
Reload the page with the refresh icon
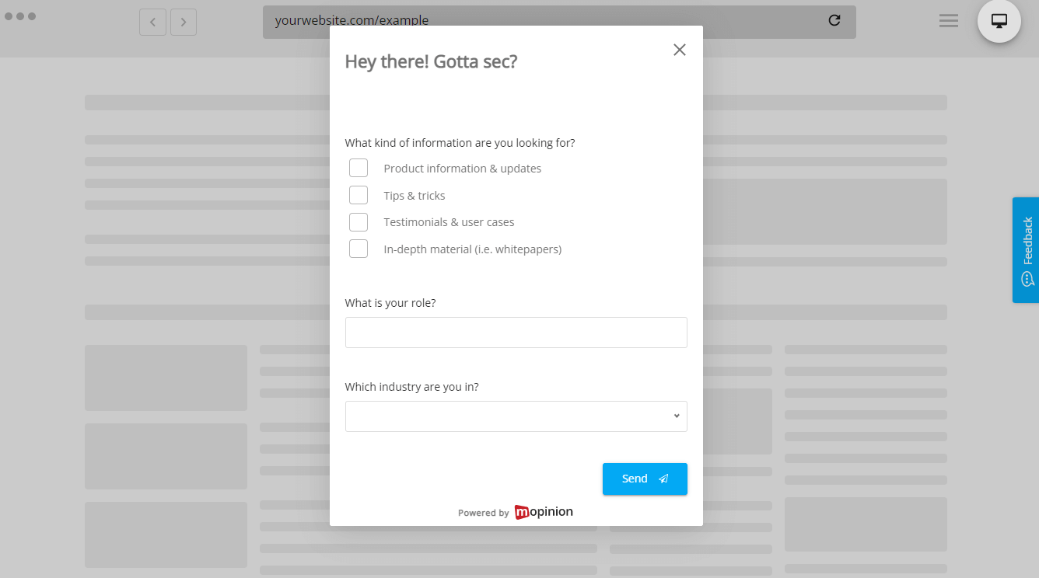click(834, 21)
